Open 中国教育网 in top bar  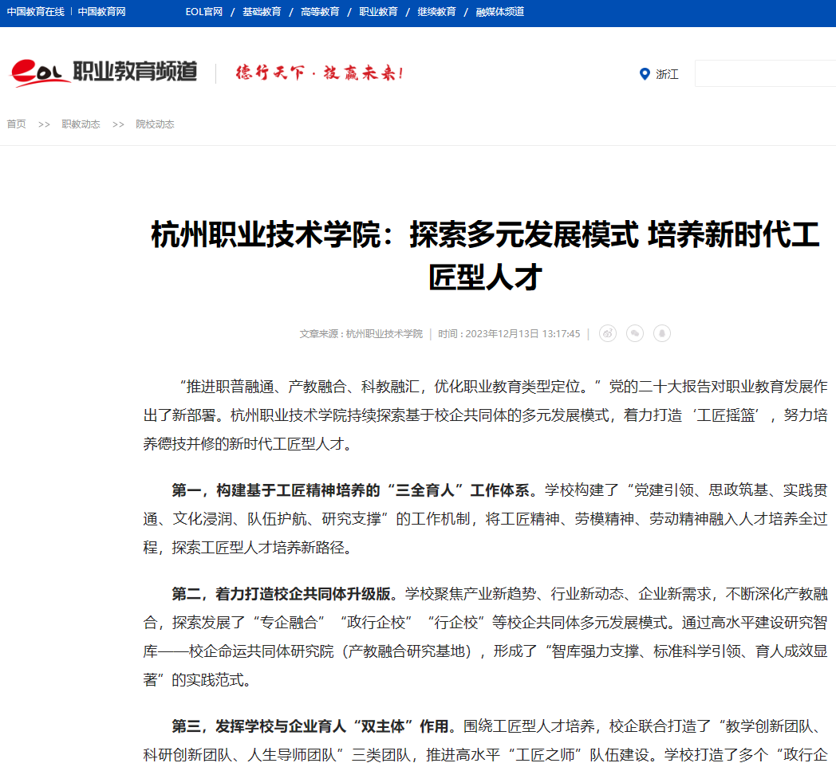pos(101,12)
